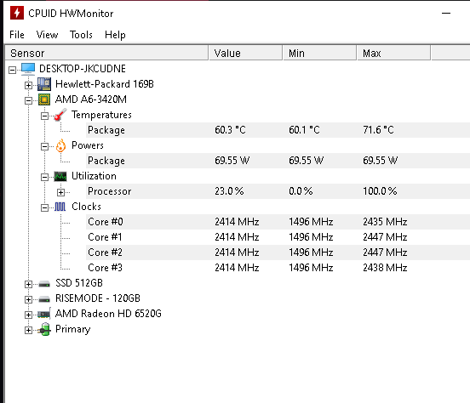The image size is (470, 403).
Task: Click the CPU chip icon for AMD A6-3420M
Action: tap(44, 99)
